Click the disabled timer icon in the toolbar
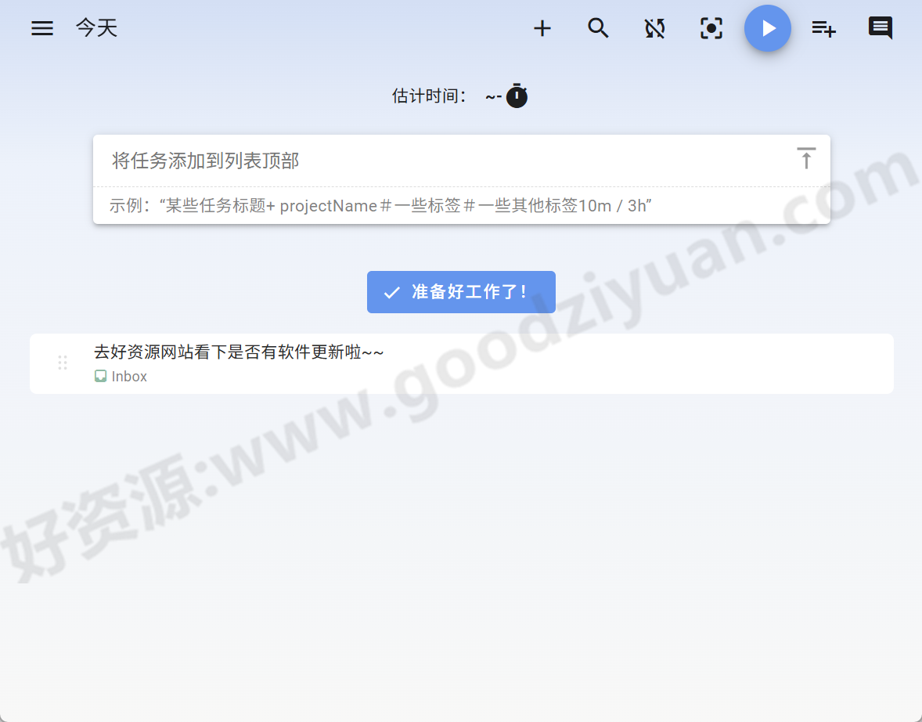 tap(654, 28)
